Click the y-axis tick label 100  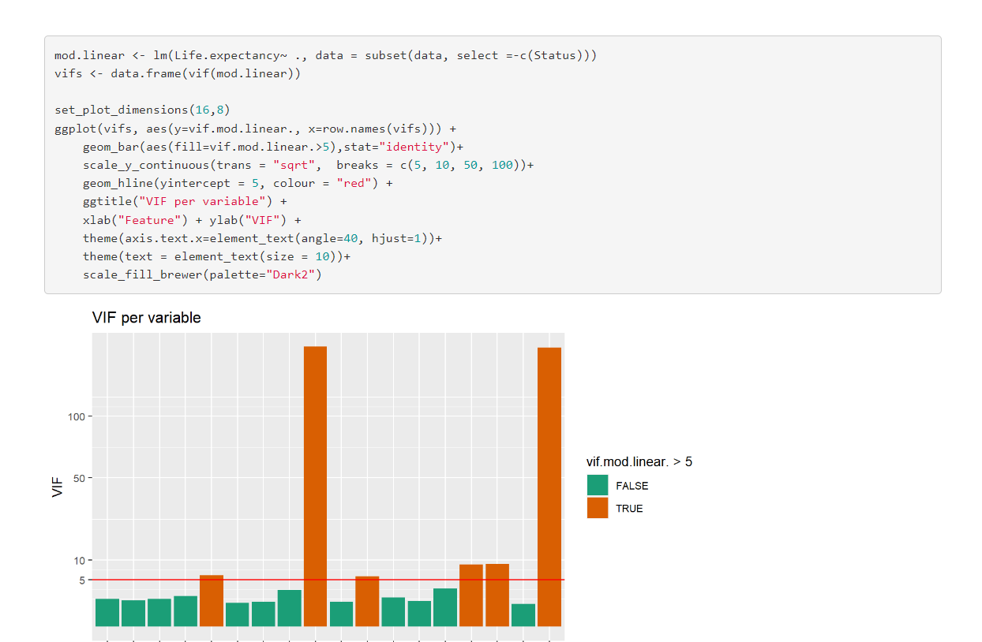click(x=77, y=416)
